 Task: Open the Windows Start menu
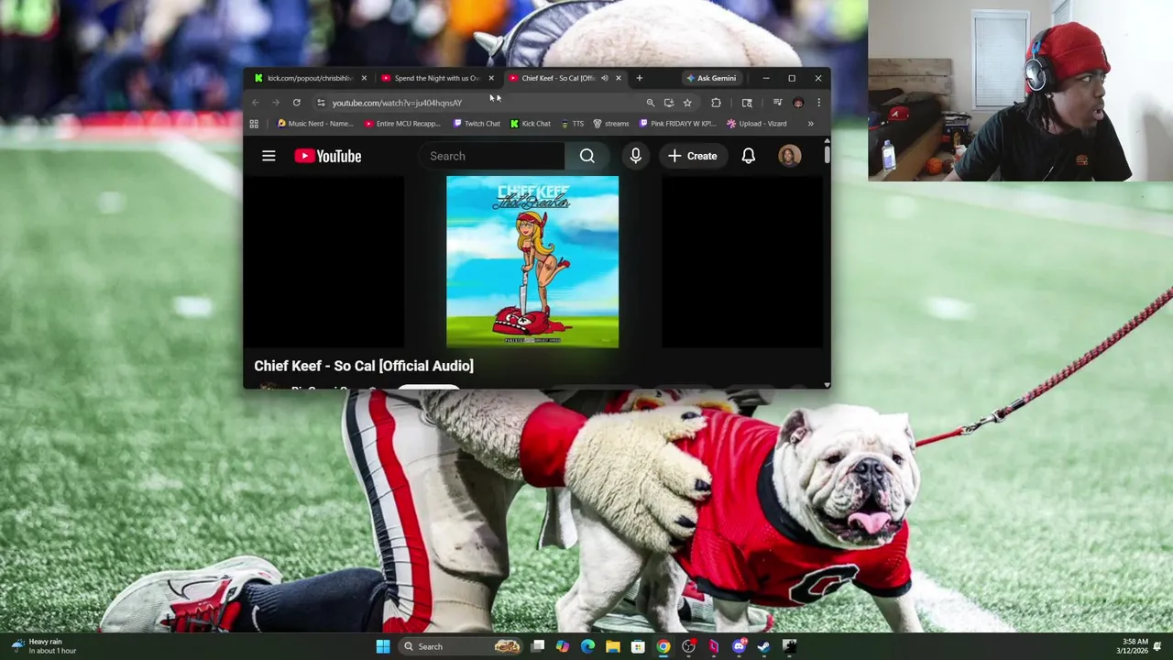[383, 646]
